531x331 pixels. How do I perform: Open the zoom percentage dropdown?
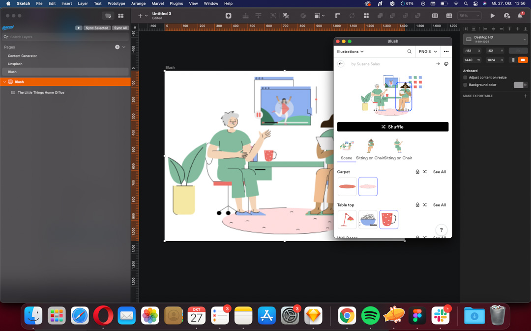click(x=470, y=16)
